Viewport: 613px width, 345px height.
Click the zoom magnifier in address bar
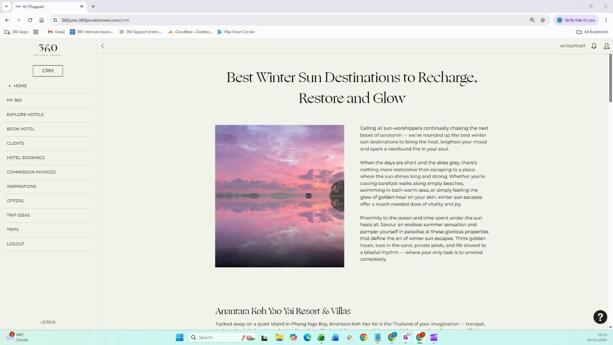[532, 20]
